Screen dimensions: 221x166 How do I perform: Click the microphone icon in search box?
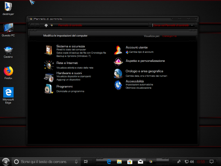click(x=76, y=162)
